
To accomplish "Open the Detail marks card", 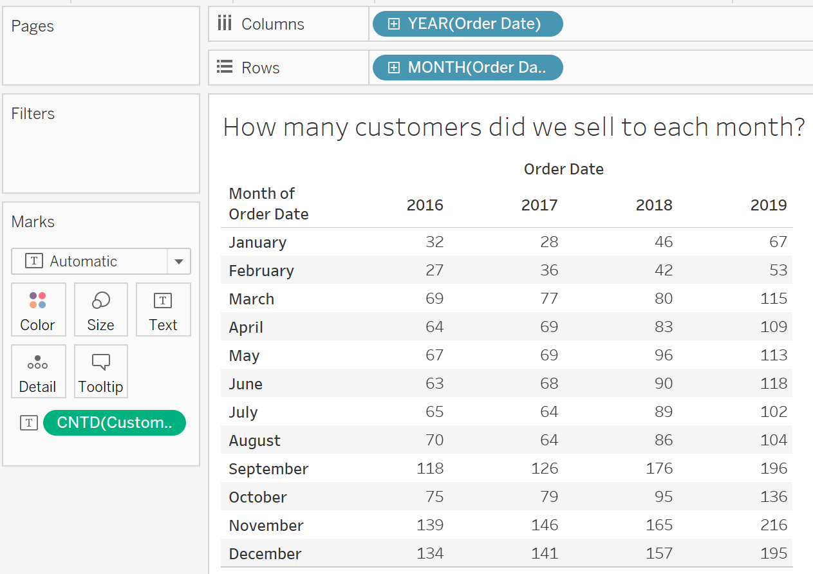I will 38,371.
